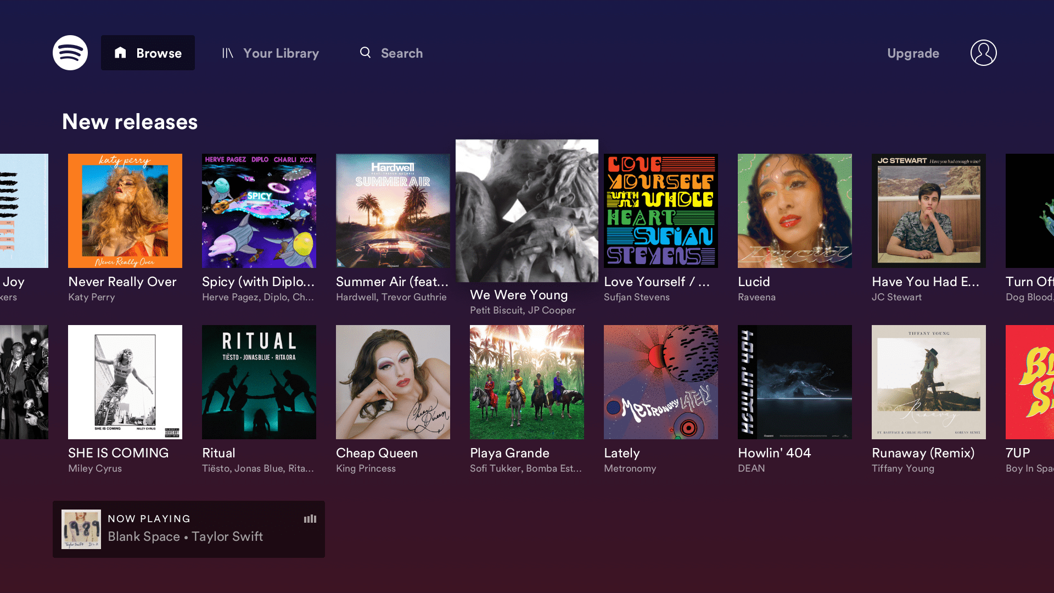
Task: Open the Cheap Queen album cover
Action: 393,382
